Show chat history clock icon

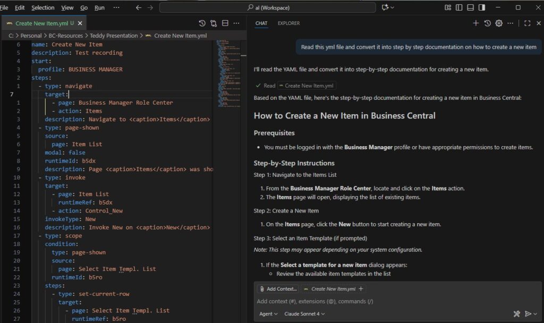click(488, 23)
